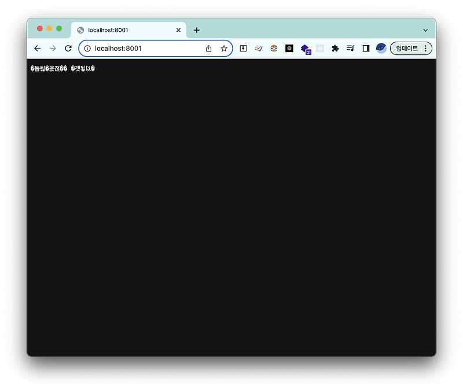Navigate back using the back arrow
This screenshot has width=463, height=392.
[37, 49]
